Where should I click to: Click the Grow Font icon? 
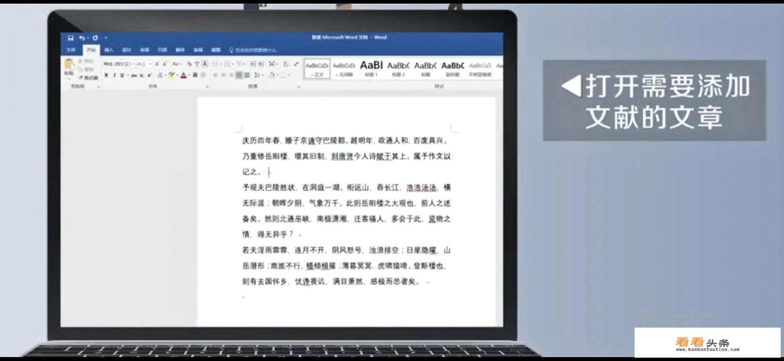pyautogui.click(x=157, y=64)
